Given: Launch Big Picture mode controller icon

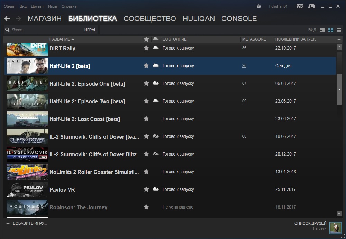Looking at the screenshot, I should (312, 6).
